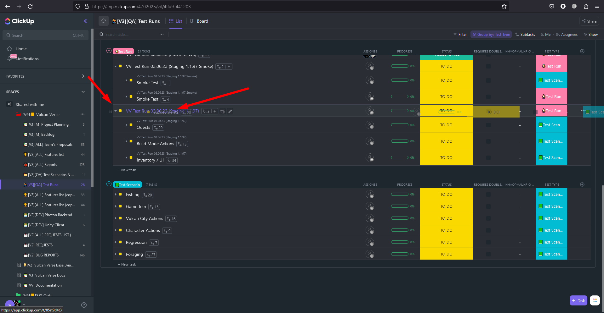Image resolution: width=604 pixels, height=313 pixels.
Task: Expand the Build Mode Actions subtasks
Action: [126, 141]
